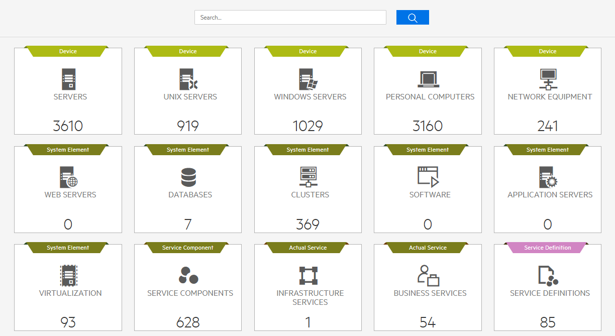Click the Service Component tag label
Image resolution: width=615 pixels, height=336 pixels.
187,248
